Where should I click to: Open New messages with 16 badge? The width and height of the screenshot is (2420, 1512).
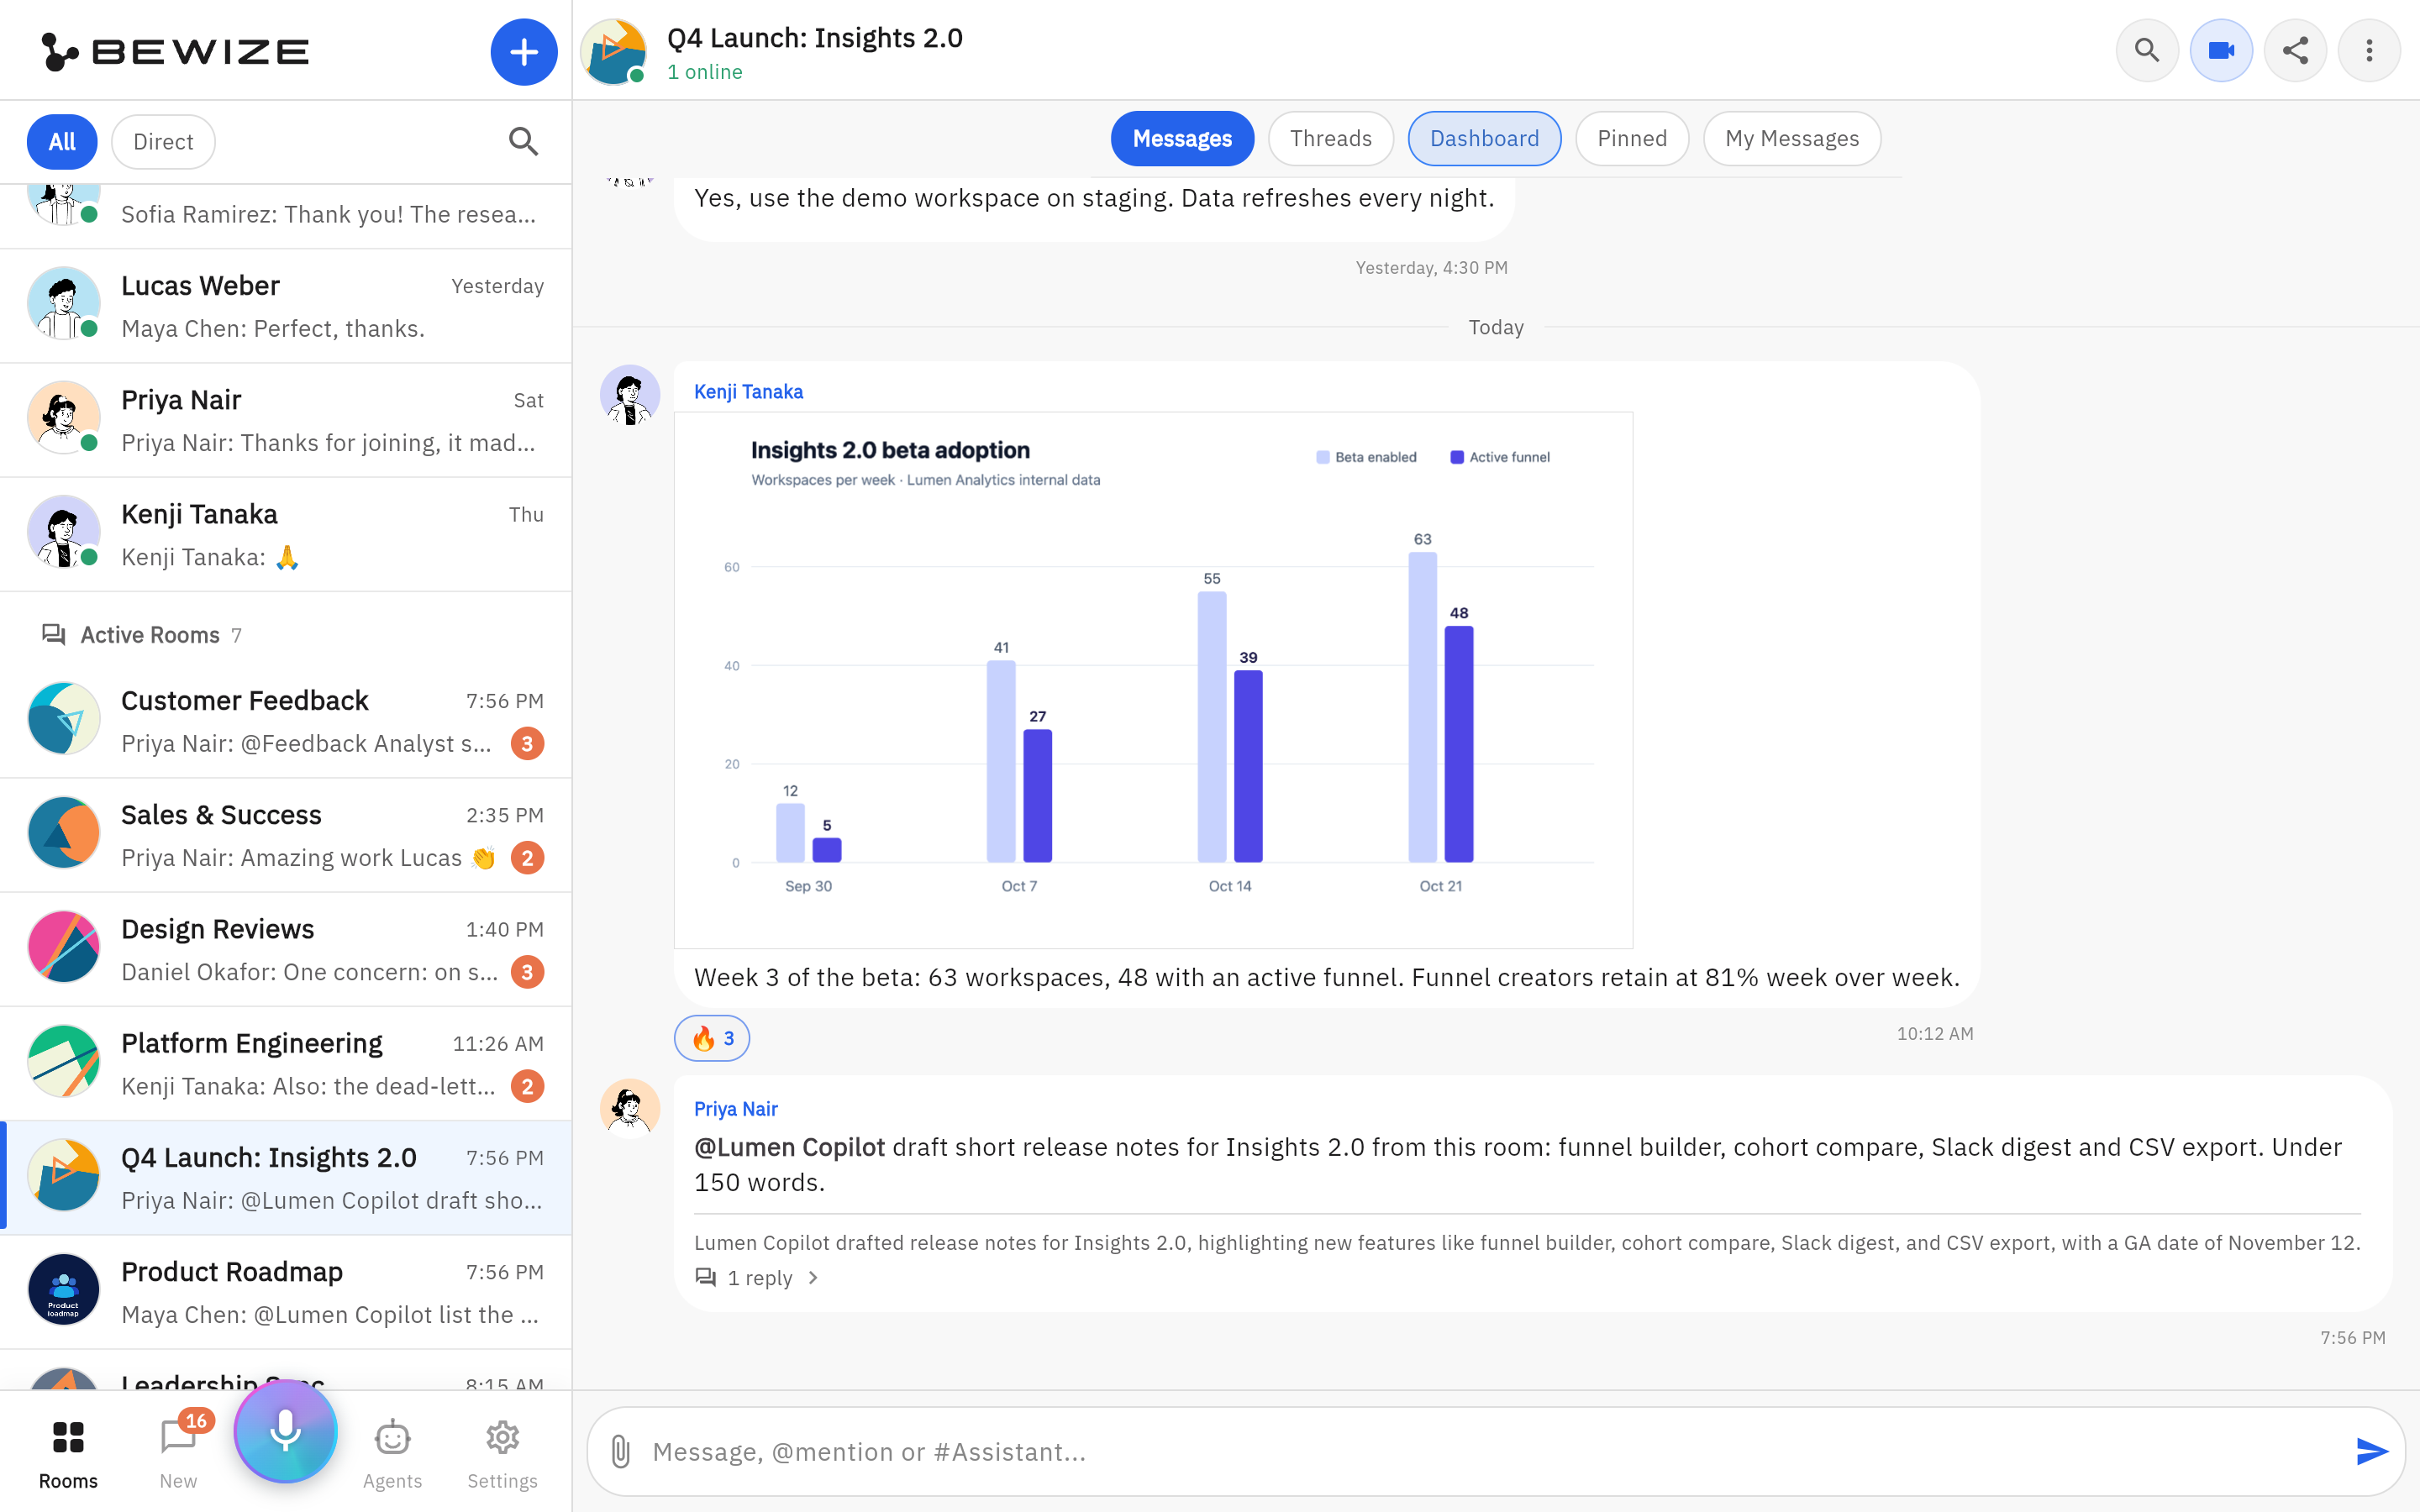pos(178,1454)
